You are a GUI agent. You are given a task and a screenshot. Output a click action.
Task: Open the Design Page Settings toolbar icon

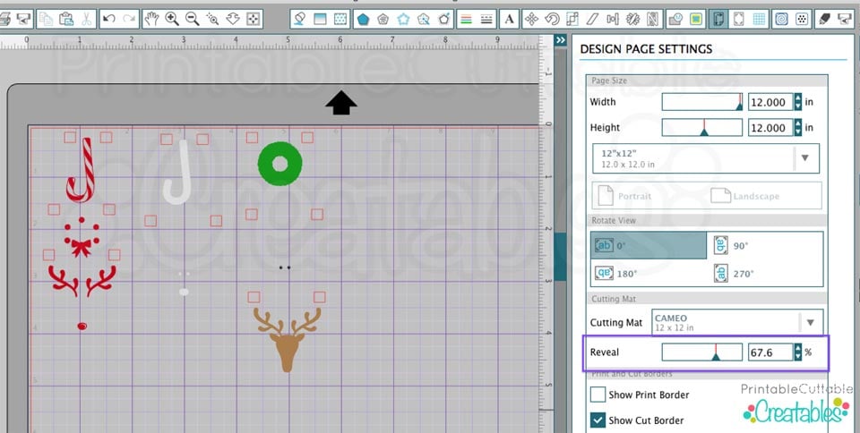point(718,19)
